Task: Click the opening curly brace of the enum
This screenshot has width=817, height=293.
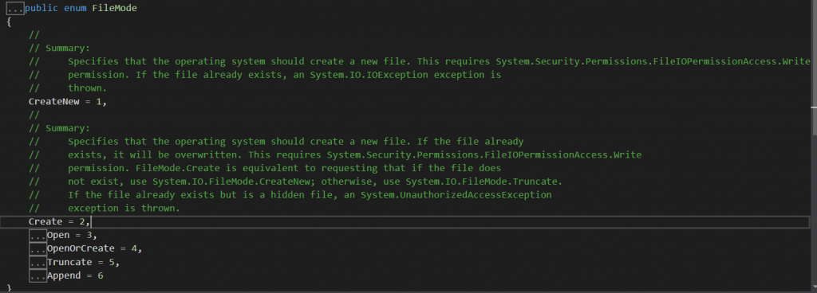Action: click(9, 21)
